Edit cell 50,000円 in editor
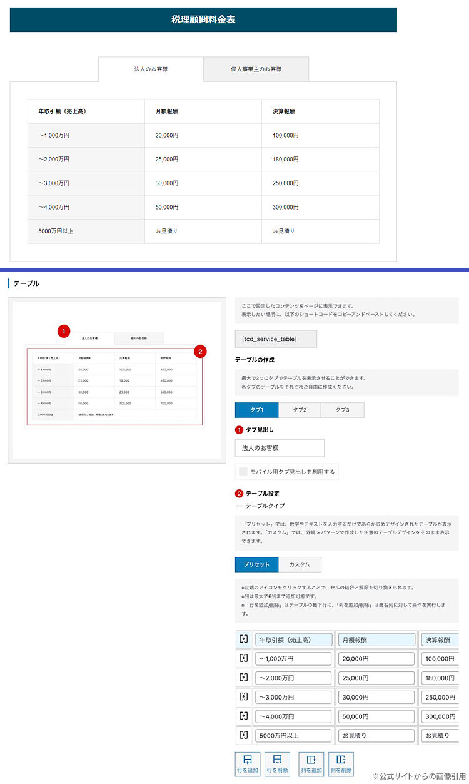 pos(376,716)
